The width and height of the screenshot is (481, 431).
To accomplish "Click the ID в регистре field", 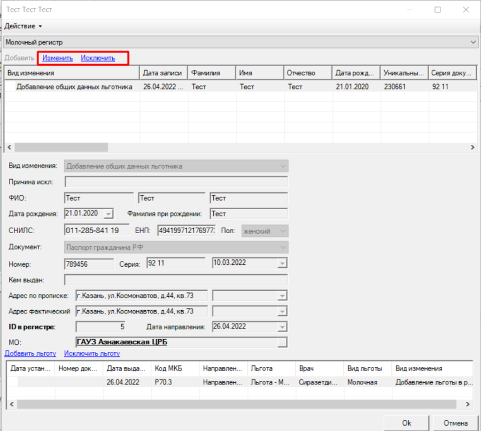I will click(100, 327).
